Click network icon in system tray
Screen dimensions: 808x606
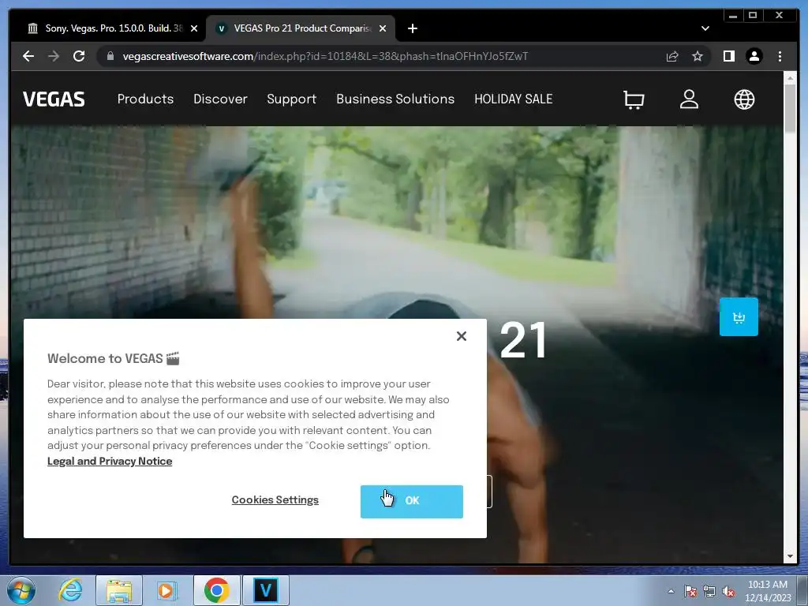pos(709,591)
